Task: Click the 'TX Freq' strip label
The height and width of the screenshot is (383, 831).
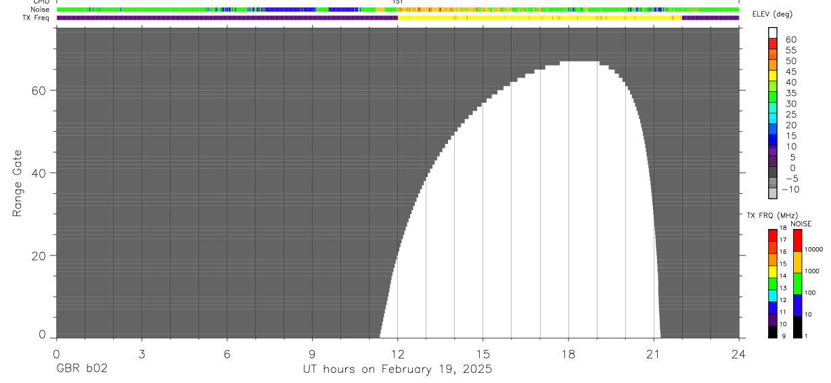Action: click(37, 18)
